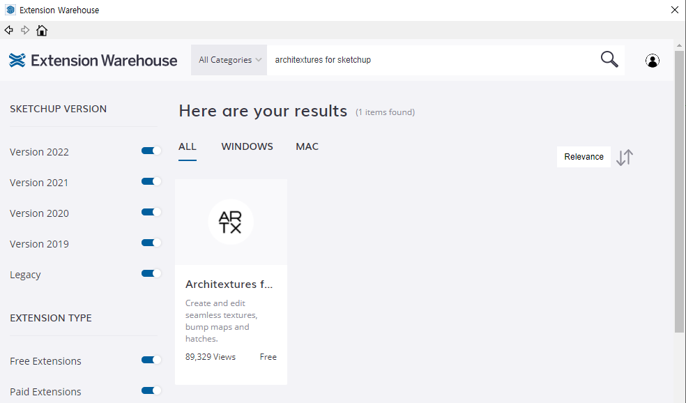Click the scrollbar up arrow
This screenshot has width=686, height=403.
679,45
